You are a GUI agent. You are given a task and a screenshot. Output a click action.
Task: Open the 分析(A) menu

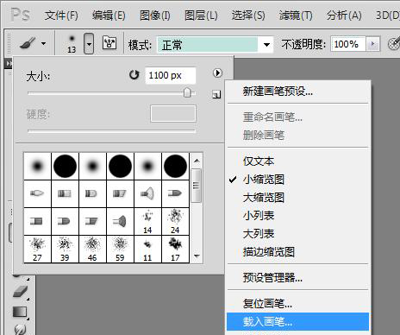pyautogui.click(x=344, y=16)
